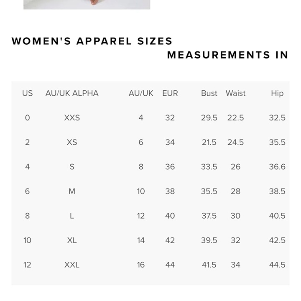Click the Bust column header
Image resolution: width=301 pixels, height=301 pixels.
(x=209, y=93)
